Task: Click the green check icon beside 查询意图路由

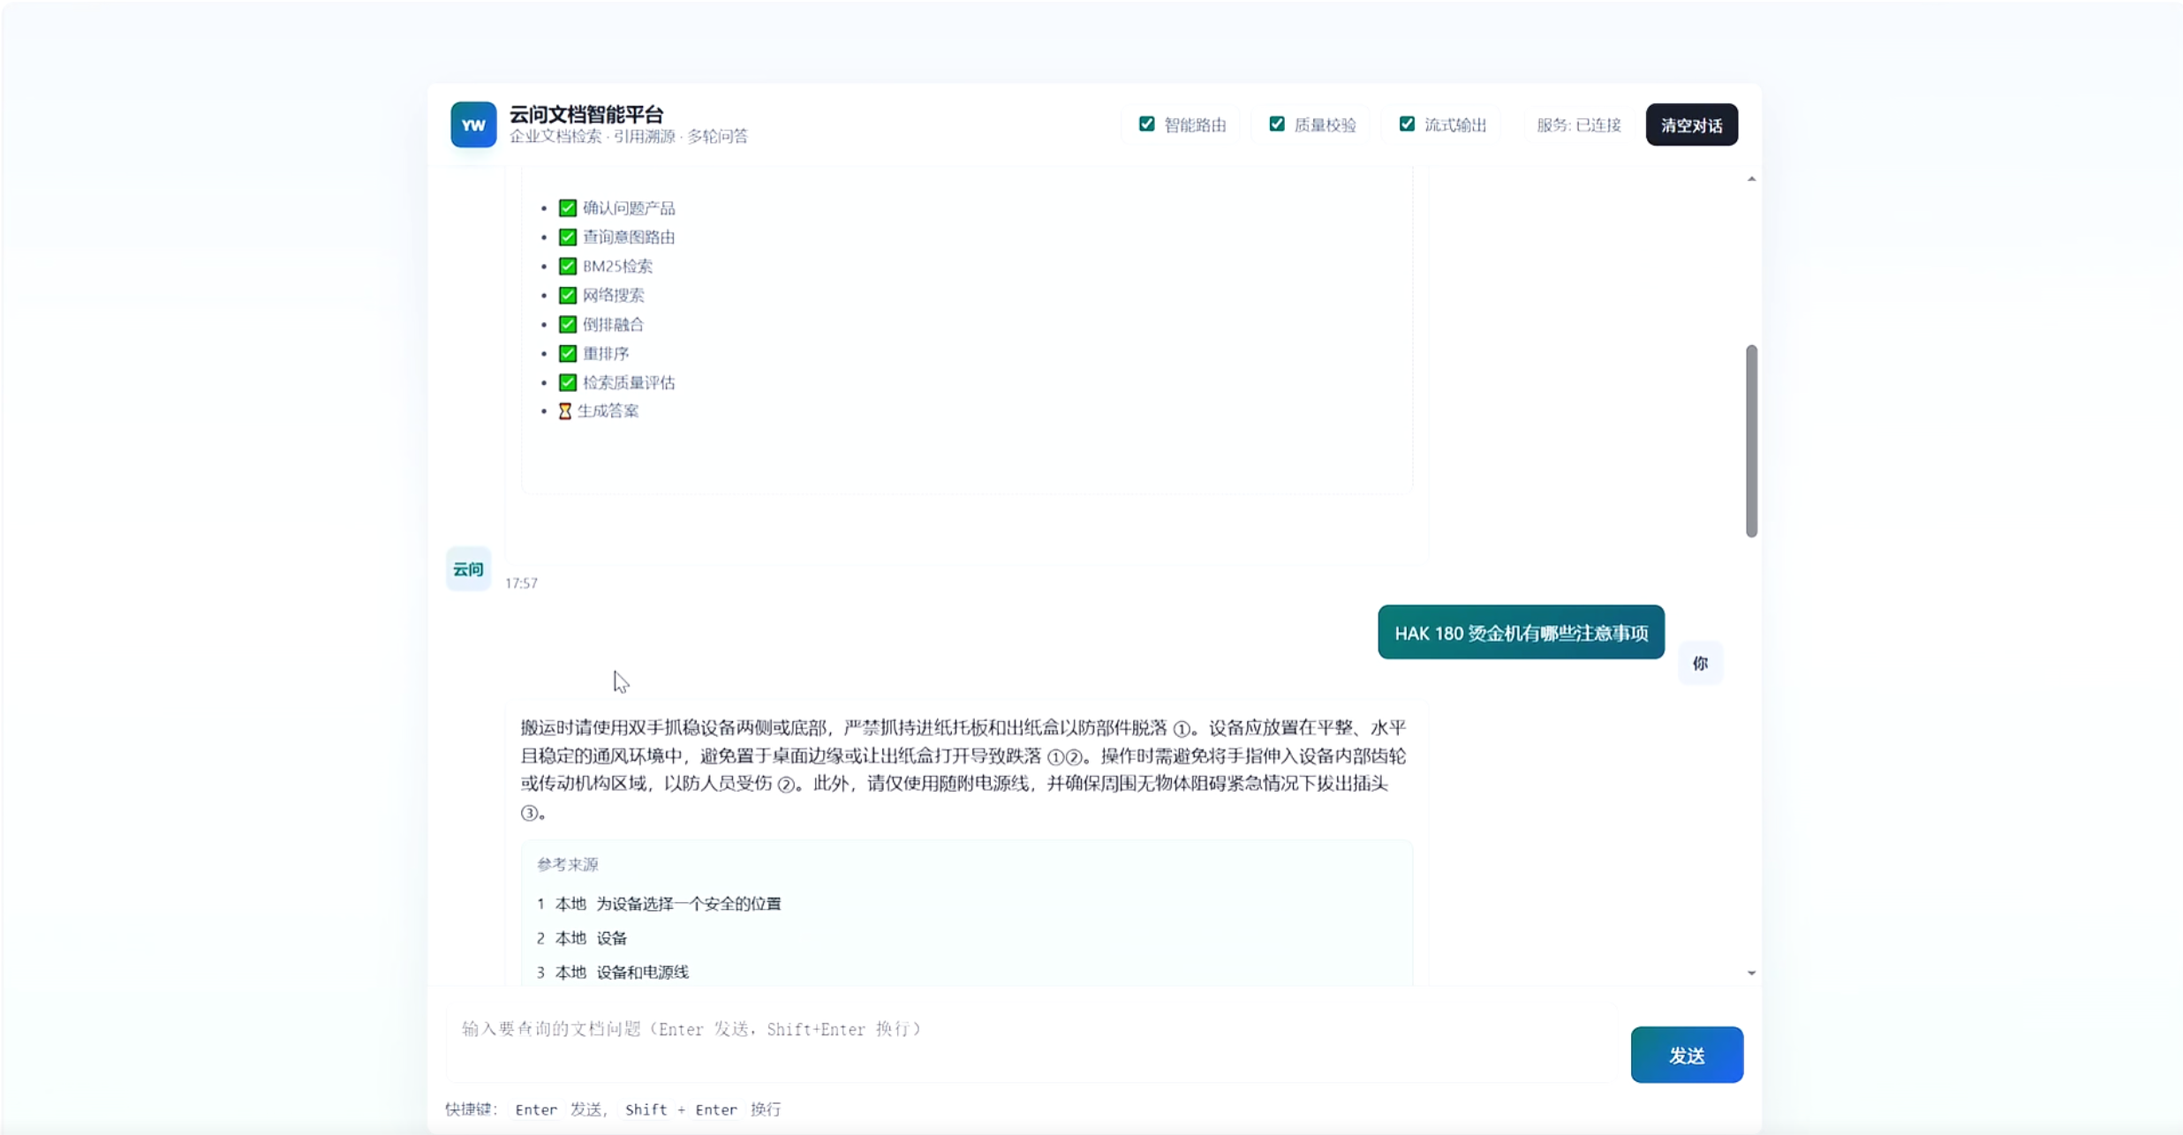Action: click(x=568, y=237)
